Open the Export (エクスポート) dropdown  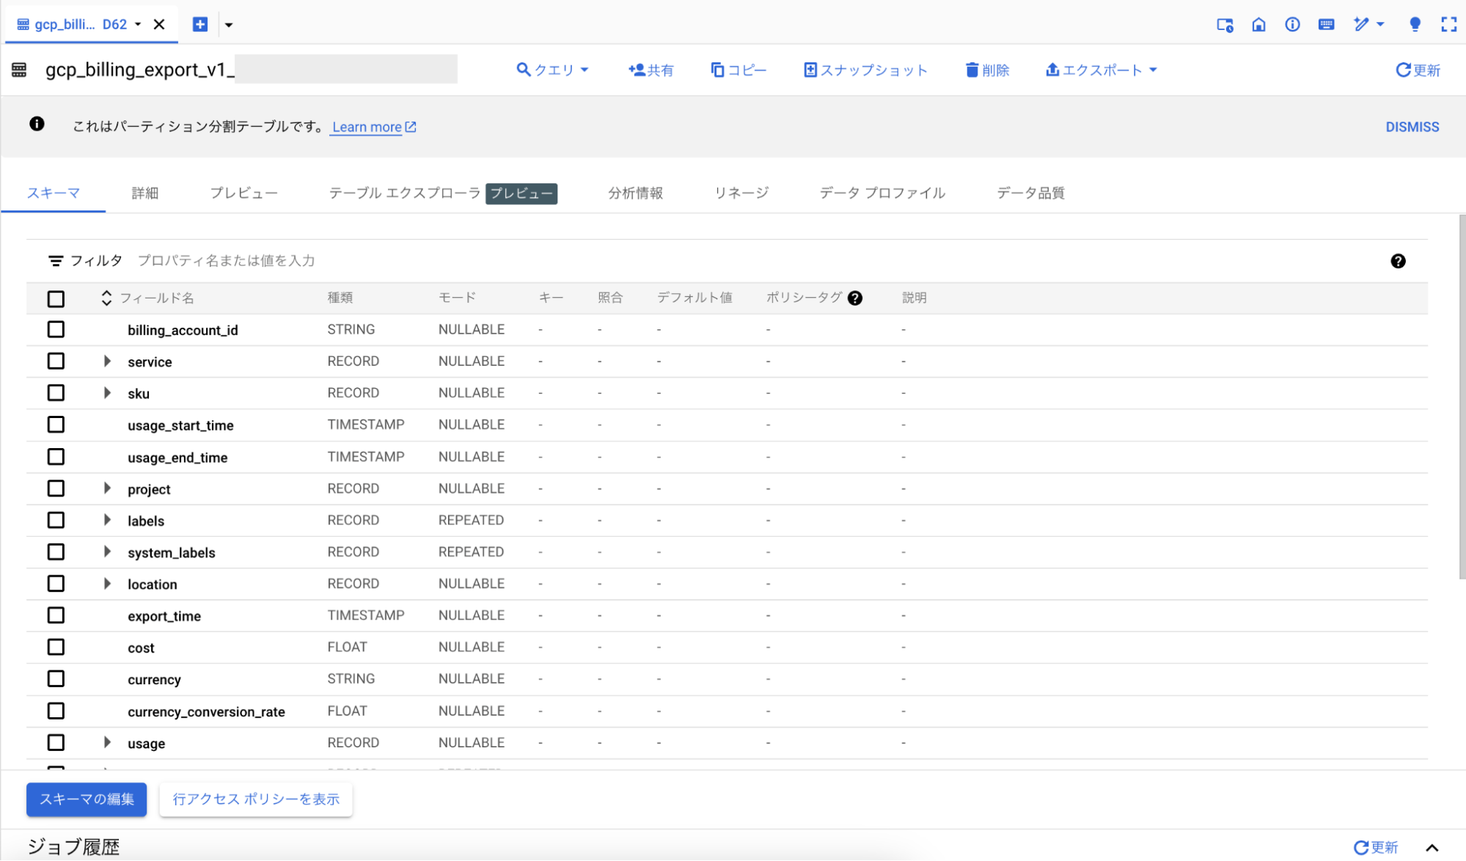coord(1101,70)
